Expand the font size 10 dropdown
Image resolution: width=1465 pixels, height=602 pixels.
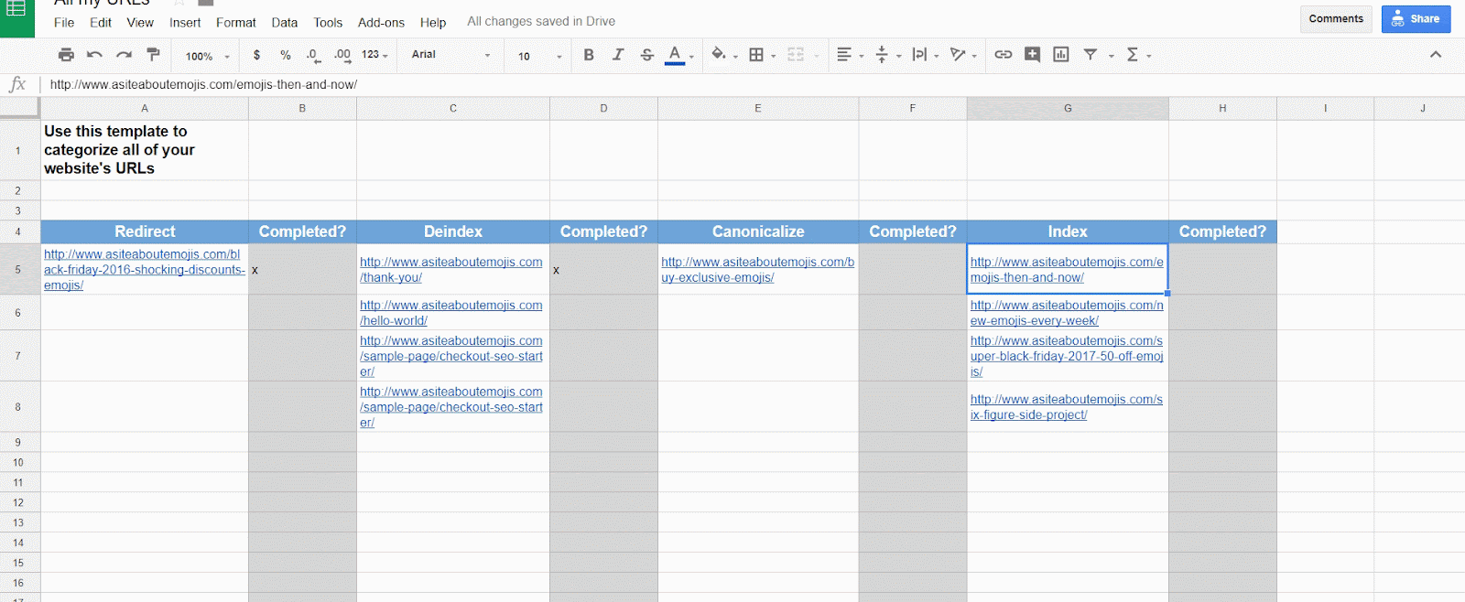coord(539,56)
